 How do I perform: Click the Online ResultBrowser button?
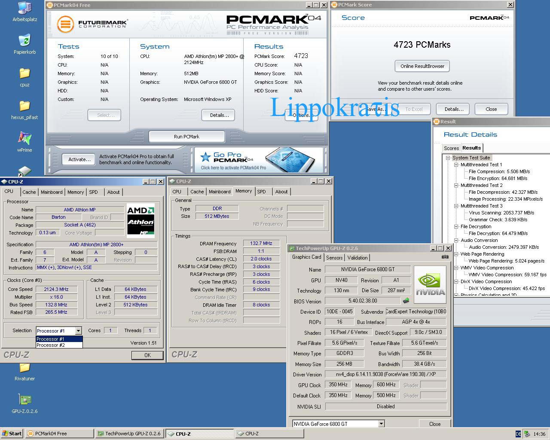tap(422, 66)
